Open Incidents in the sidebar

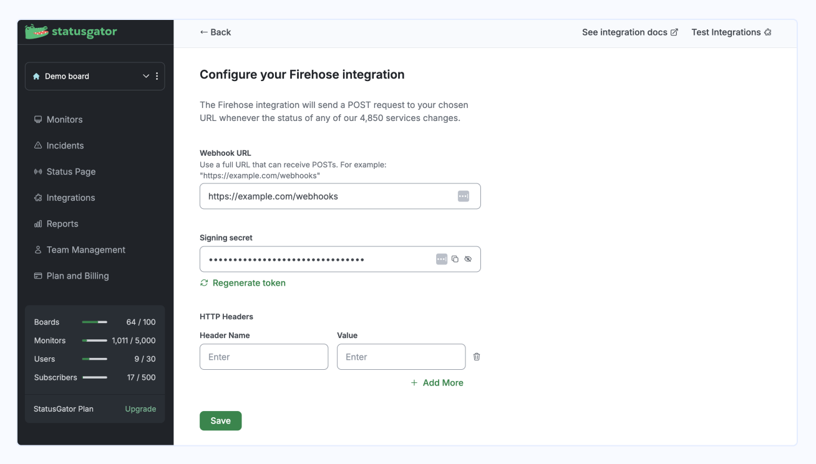tap(65, 145)
